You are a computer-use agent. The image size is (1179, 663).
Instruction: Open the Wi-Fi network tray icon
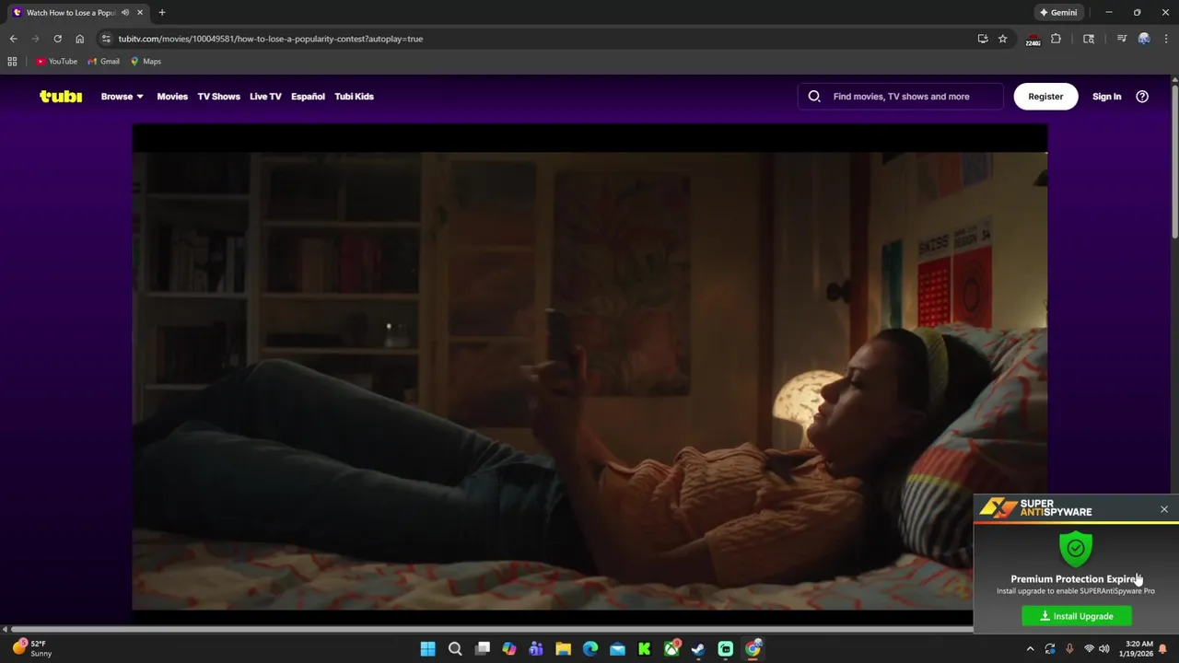[1089, 648]
